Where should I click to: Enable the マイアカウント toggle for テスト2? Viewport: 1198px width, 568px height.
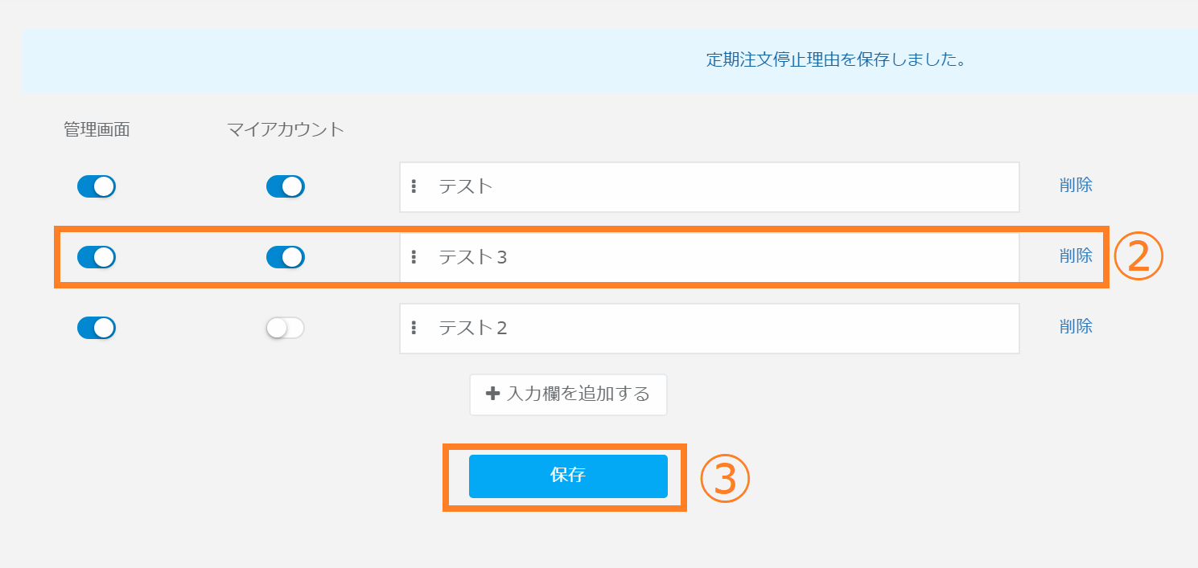coord(286,328)
